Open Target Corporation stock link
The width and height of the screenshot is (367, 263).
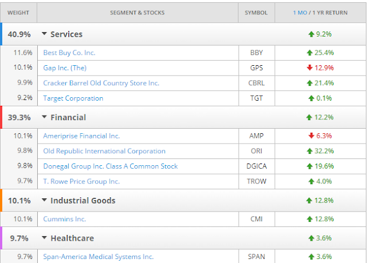[x=73, y=98]
